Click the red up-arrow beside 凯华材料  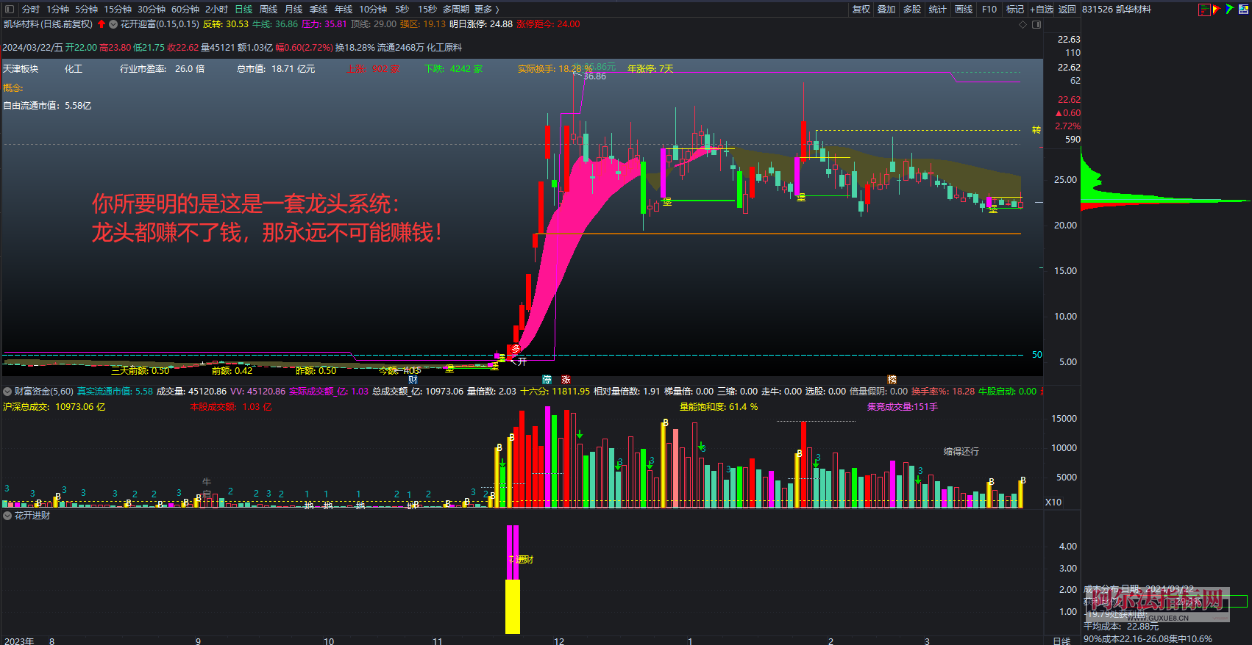[102, 24]
